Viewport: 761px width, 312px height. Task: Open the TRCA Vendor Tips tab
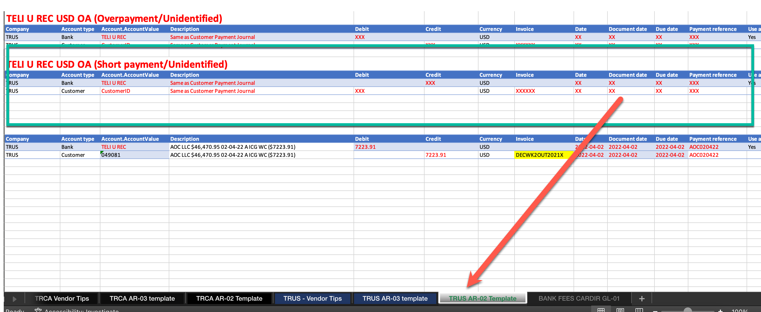point(62,298)
